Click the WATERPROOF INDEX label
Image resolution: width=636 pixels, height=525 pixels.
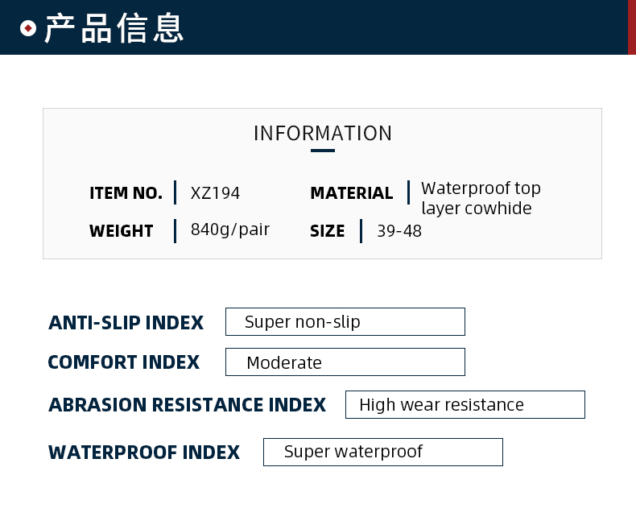[x=144, y=453]
